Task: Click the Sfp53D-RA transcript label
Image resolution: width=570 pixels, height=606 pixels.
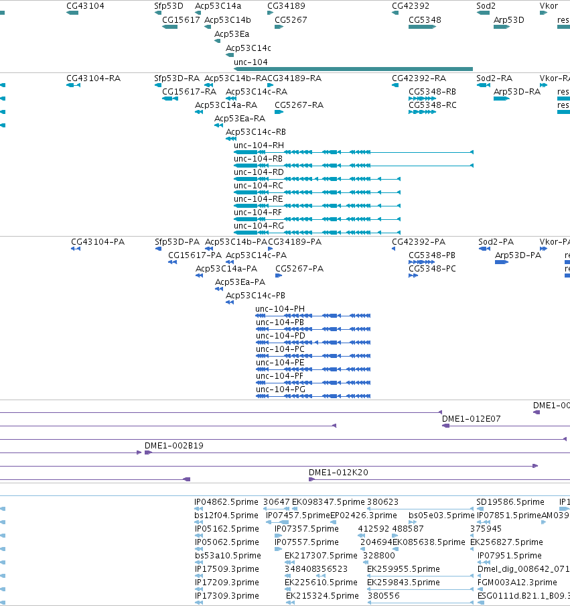Action: (x=177, y=78)
